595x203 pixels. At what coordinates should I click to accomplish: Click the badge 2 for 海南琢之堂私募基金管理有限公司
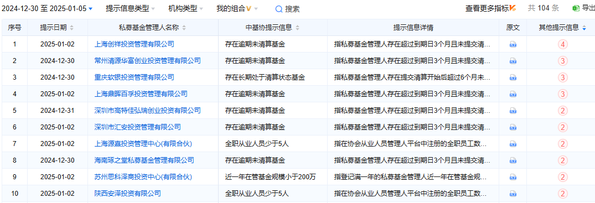tap(563, 160)
